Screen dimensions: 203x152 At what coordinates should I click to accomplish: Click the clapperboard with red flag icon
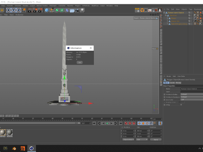155,10
